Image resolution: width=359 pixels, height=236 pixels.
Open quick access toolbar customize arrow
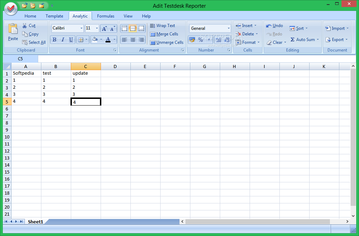pyautogui.click(x=52, y=6)
